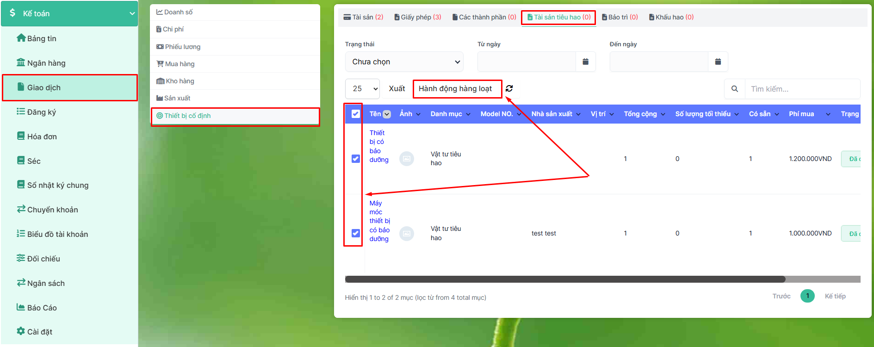Screen dimensions: 874x347
Task: Click the 1.200.000VND price cell
Action: coord(810,159)
